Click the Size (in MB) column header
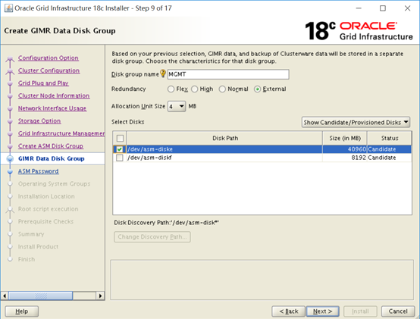 click(345, 138)
